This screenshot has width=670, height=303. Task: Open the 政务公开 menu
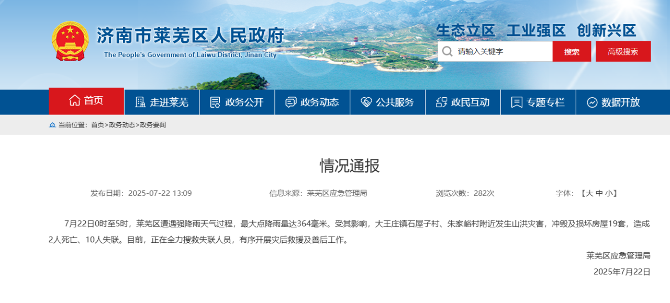pyautogui.click(x=237, y=102)
